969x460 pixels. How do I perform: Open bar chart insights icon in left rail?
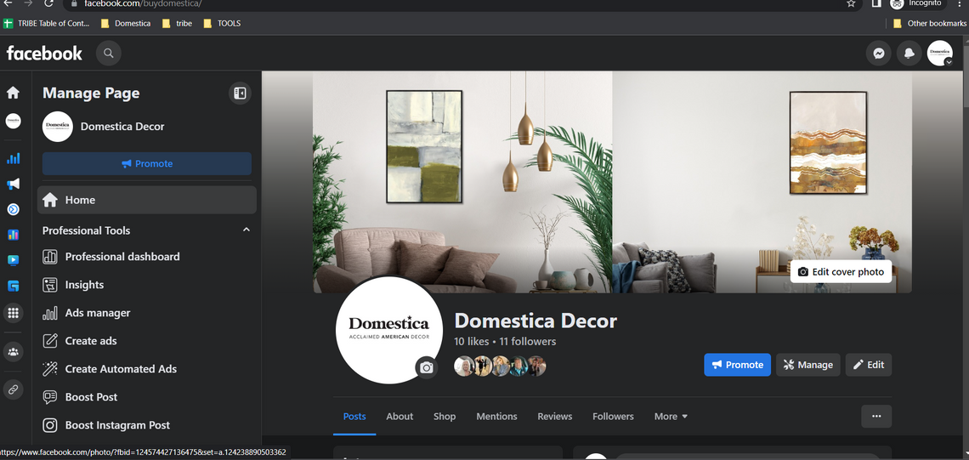coord(13,158)
